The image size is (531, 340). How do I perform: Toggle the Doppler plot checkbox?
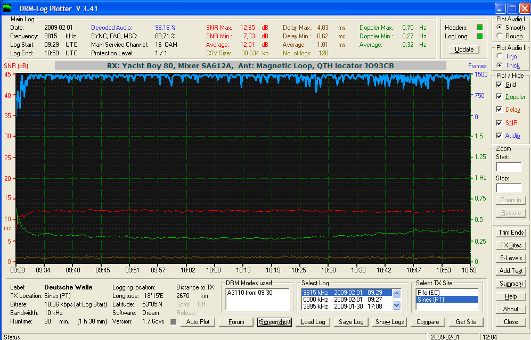[499, 97]
